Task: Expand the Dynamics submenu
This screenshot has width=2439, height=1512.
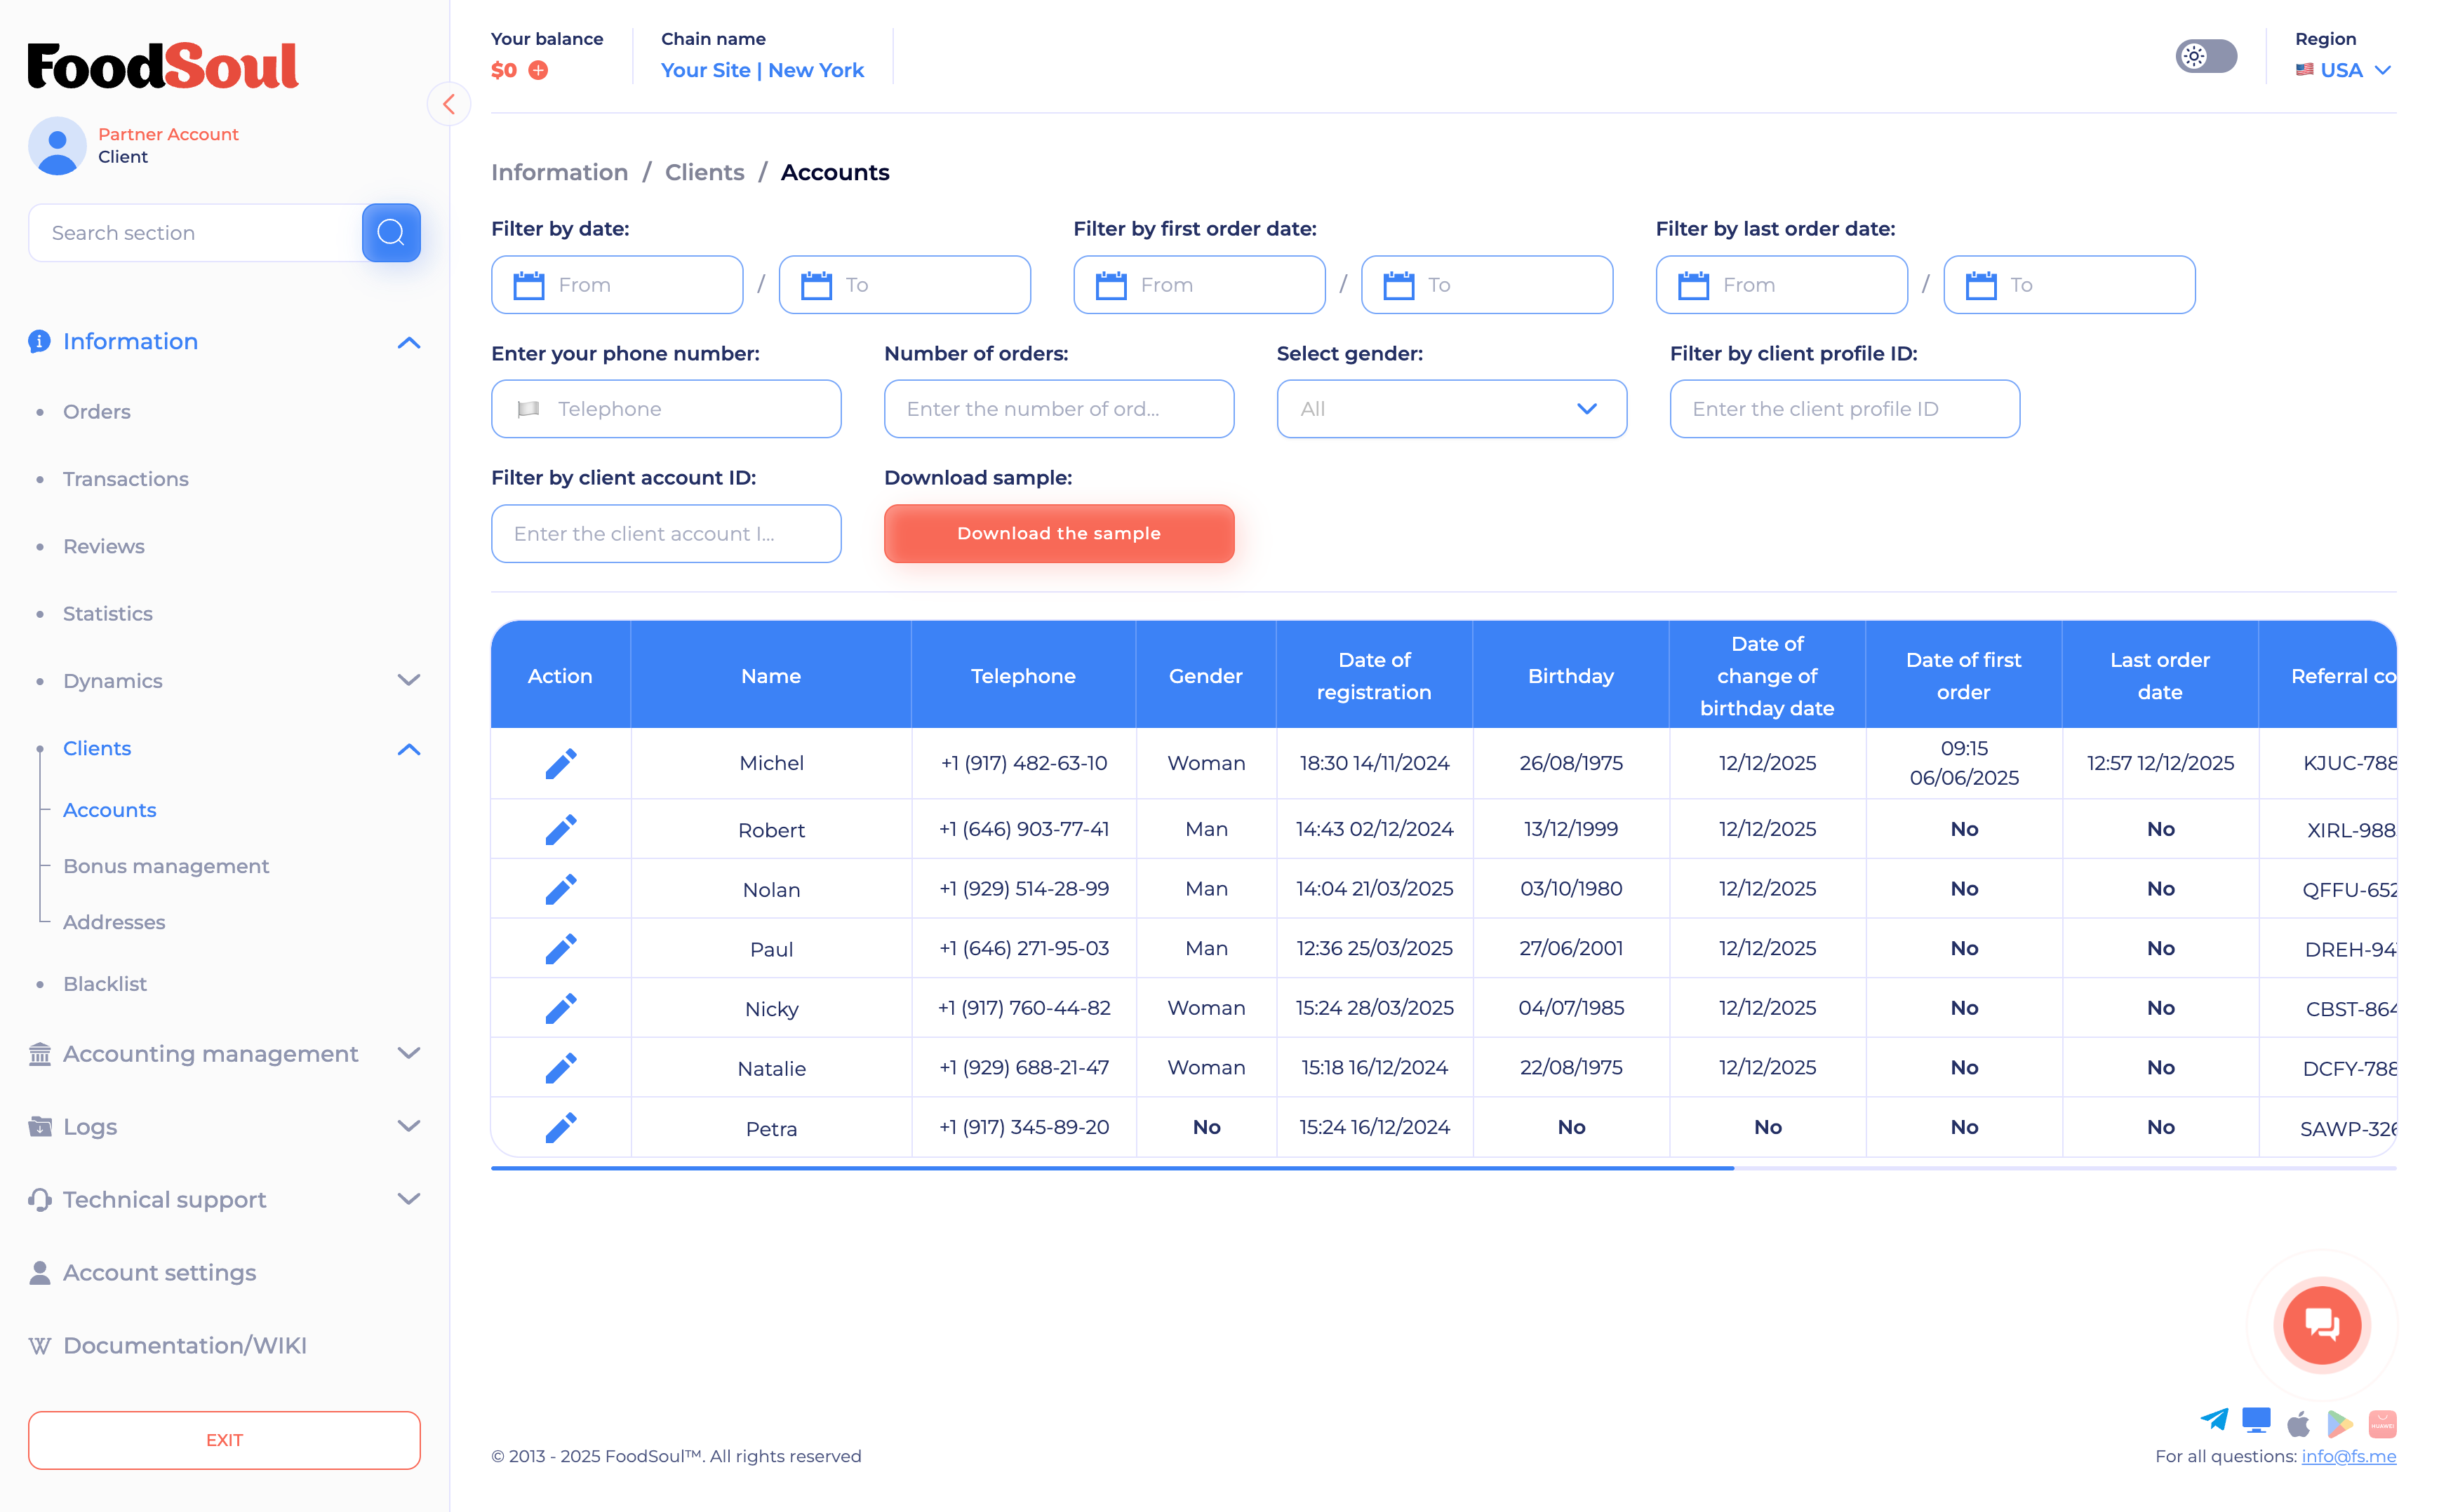Action: (408, 681)
